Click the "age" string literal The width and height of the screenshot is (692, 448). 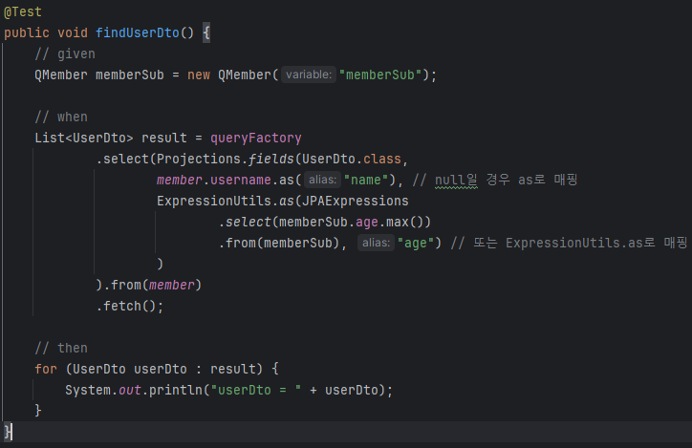[x=416, y=244]
